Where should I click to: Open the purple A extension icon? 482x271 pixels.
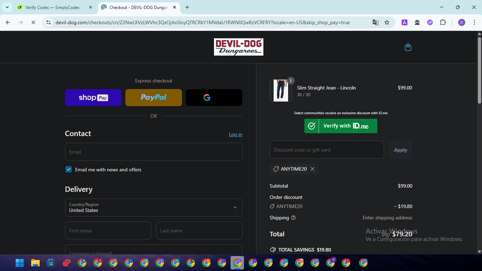tap(405, 23)
